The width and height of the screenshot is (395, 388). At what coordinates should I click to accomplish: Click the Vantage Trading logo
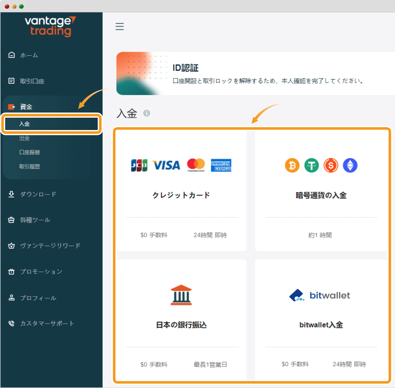coord(50,26)
